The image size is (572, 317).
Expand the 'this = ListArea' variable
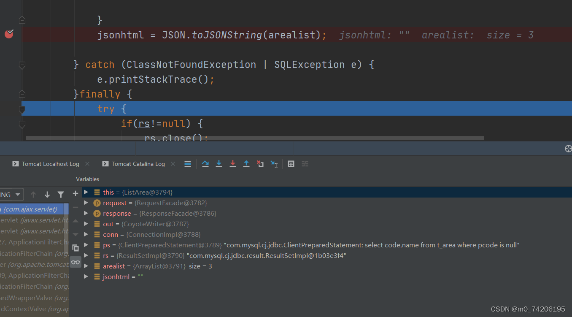[x=86, y=192]
